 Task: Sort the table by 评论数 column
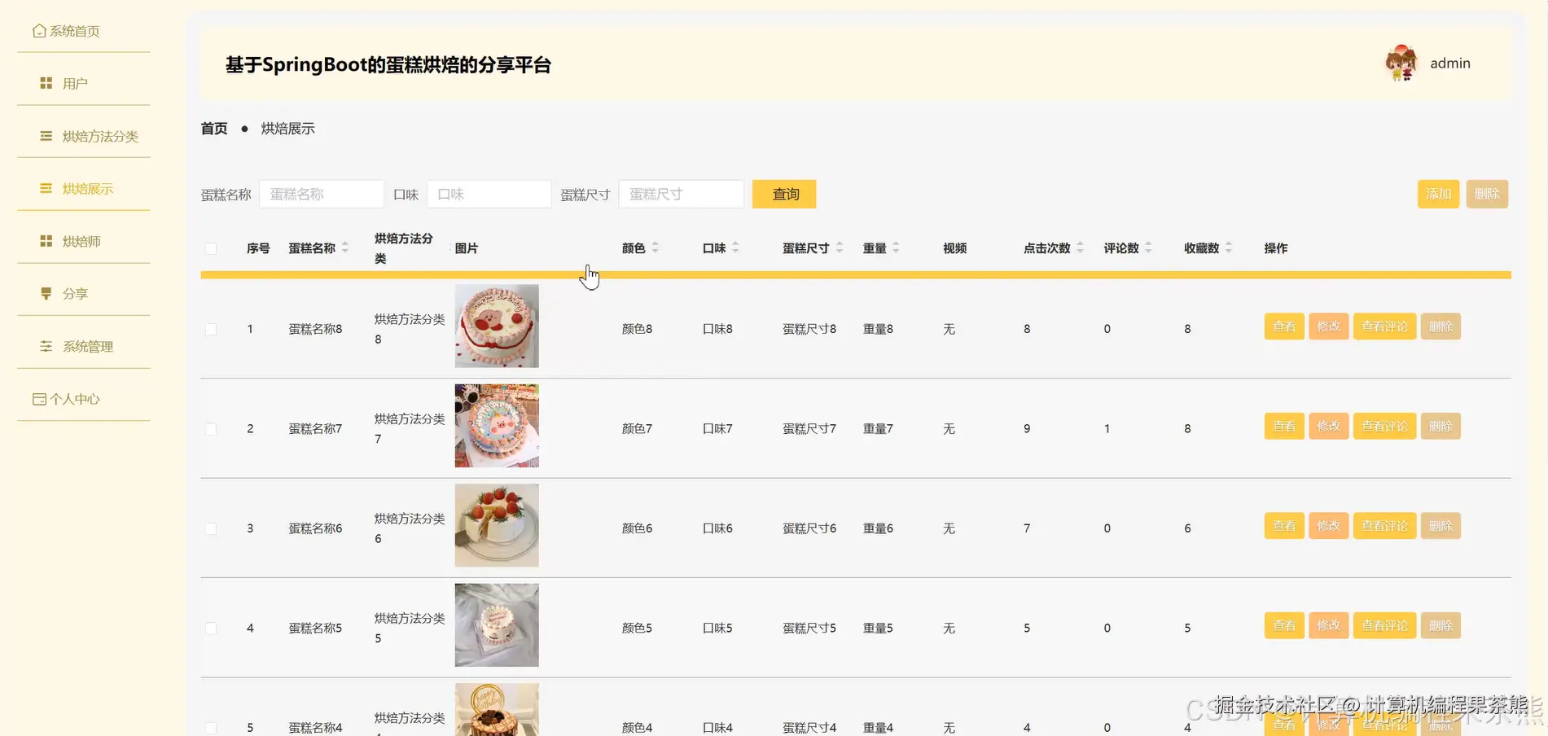click(x=1148, y=248)
